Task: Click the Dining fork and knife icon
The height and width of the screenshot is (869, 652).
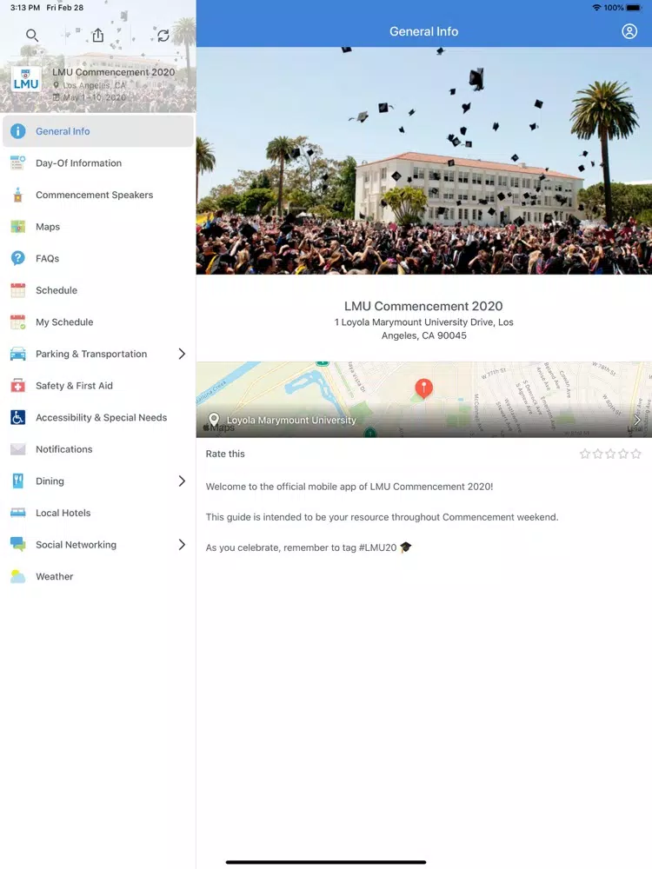Action: pos(17,481)
